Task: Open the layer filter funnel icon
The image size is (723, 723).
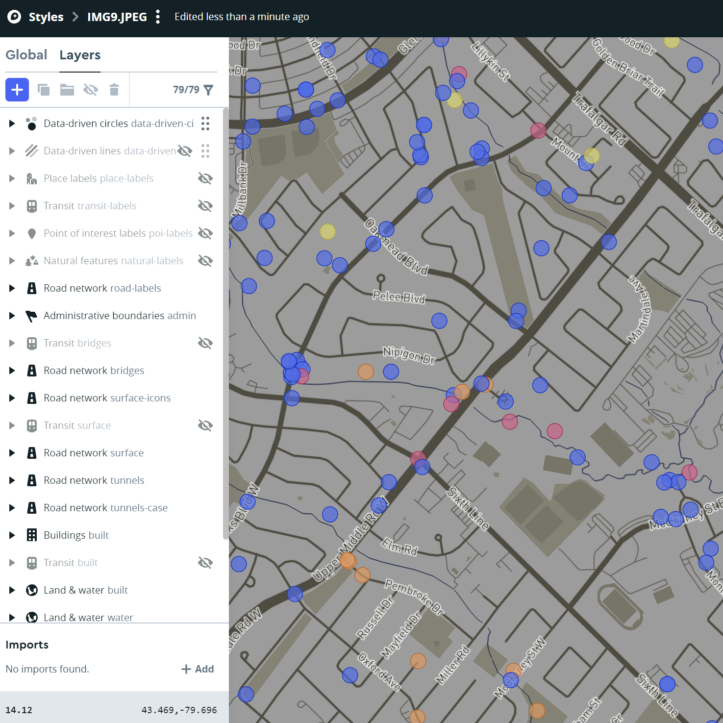Action: coord(208,90)
